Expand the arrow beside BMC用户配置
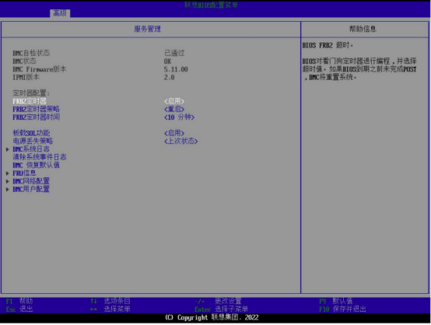This screenshot has height=325, width=431. point(8,189)
